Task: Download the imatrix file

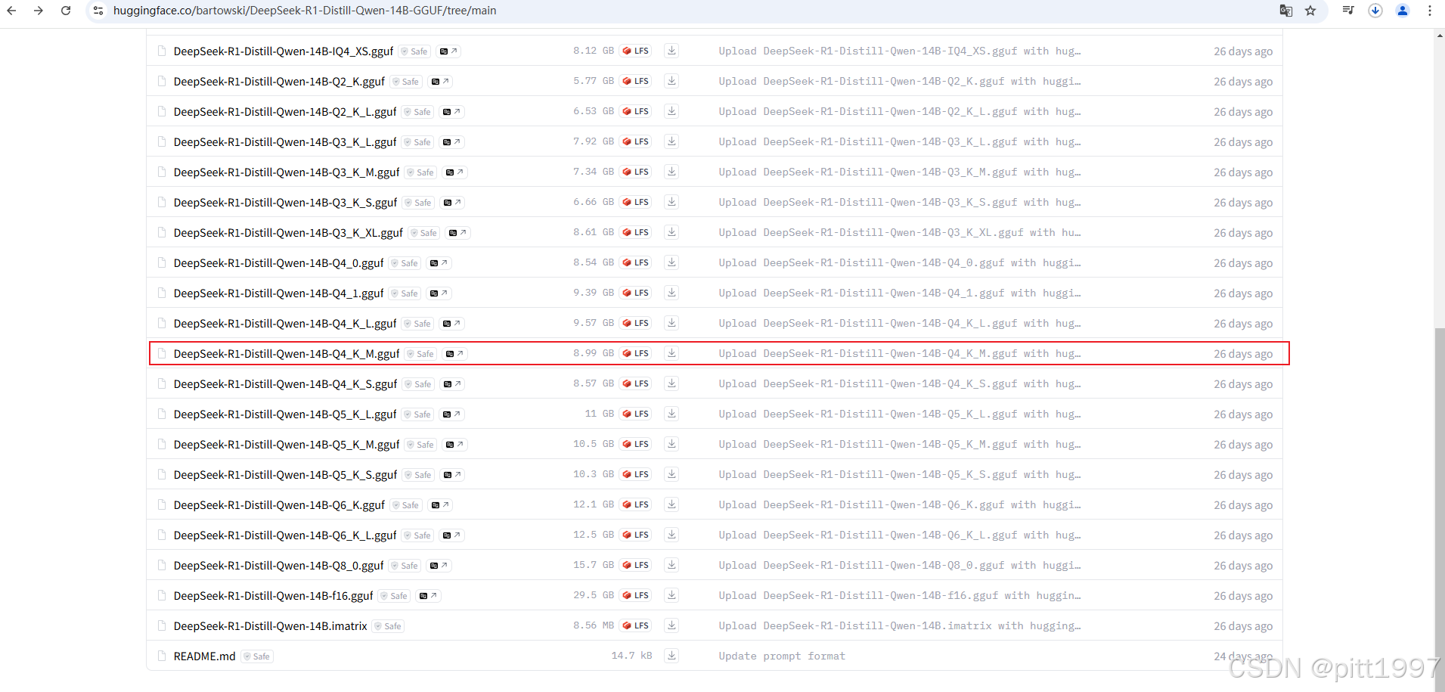Action: click(x=671, y=625)
